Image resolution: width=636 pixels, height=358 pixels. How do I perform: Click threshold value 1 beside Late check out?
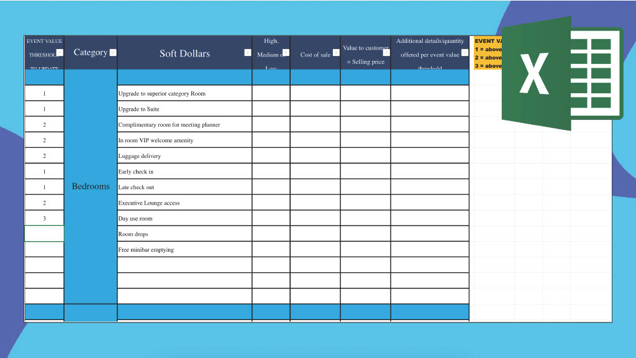click(x=44, y=186)
